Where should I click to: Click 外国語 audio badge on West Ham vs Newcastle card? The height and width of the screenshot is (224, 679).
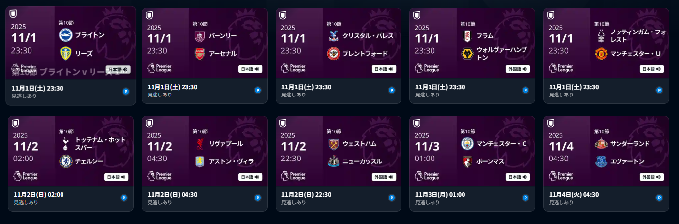click(x=384, y=177)
